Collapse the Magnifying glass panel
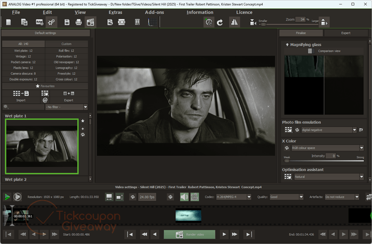The width and height of the screenshot is (372, 244). coord(287,44)
